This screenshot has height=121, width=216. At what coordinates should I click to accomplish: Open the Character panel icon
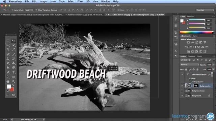click(x=176, y=51)
